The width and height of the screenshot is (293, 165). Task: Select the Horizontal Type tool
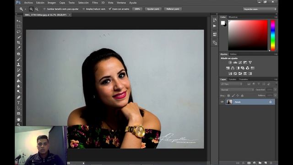[x=18, y=103]
